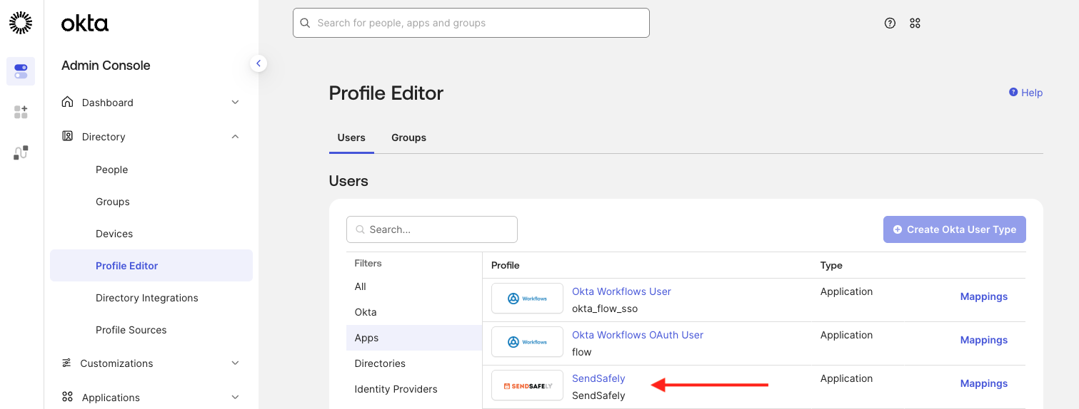Image resolution: width=1079 pixels, height=409 pixels.
Task: Click the Customizations sliders icon
Action: [66, 363]
